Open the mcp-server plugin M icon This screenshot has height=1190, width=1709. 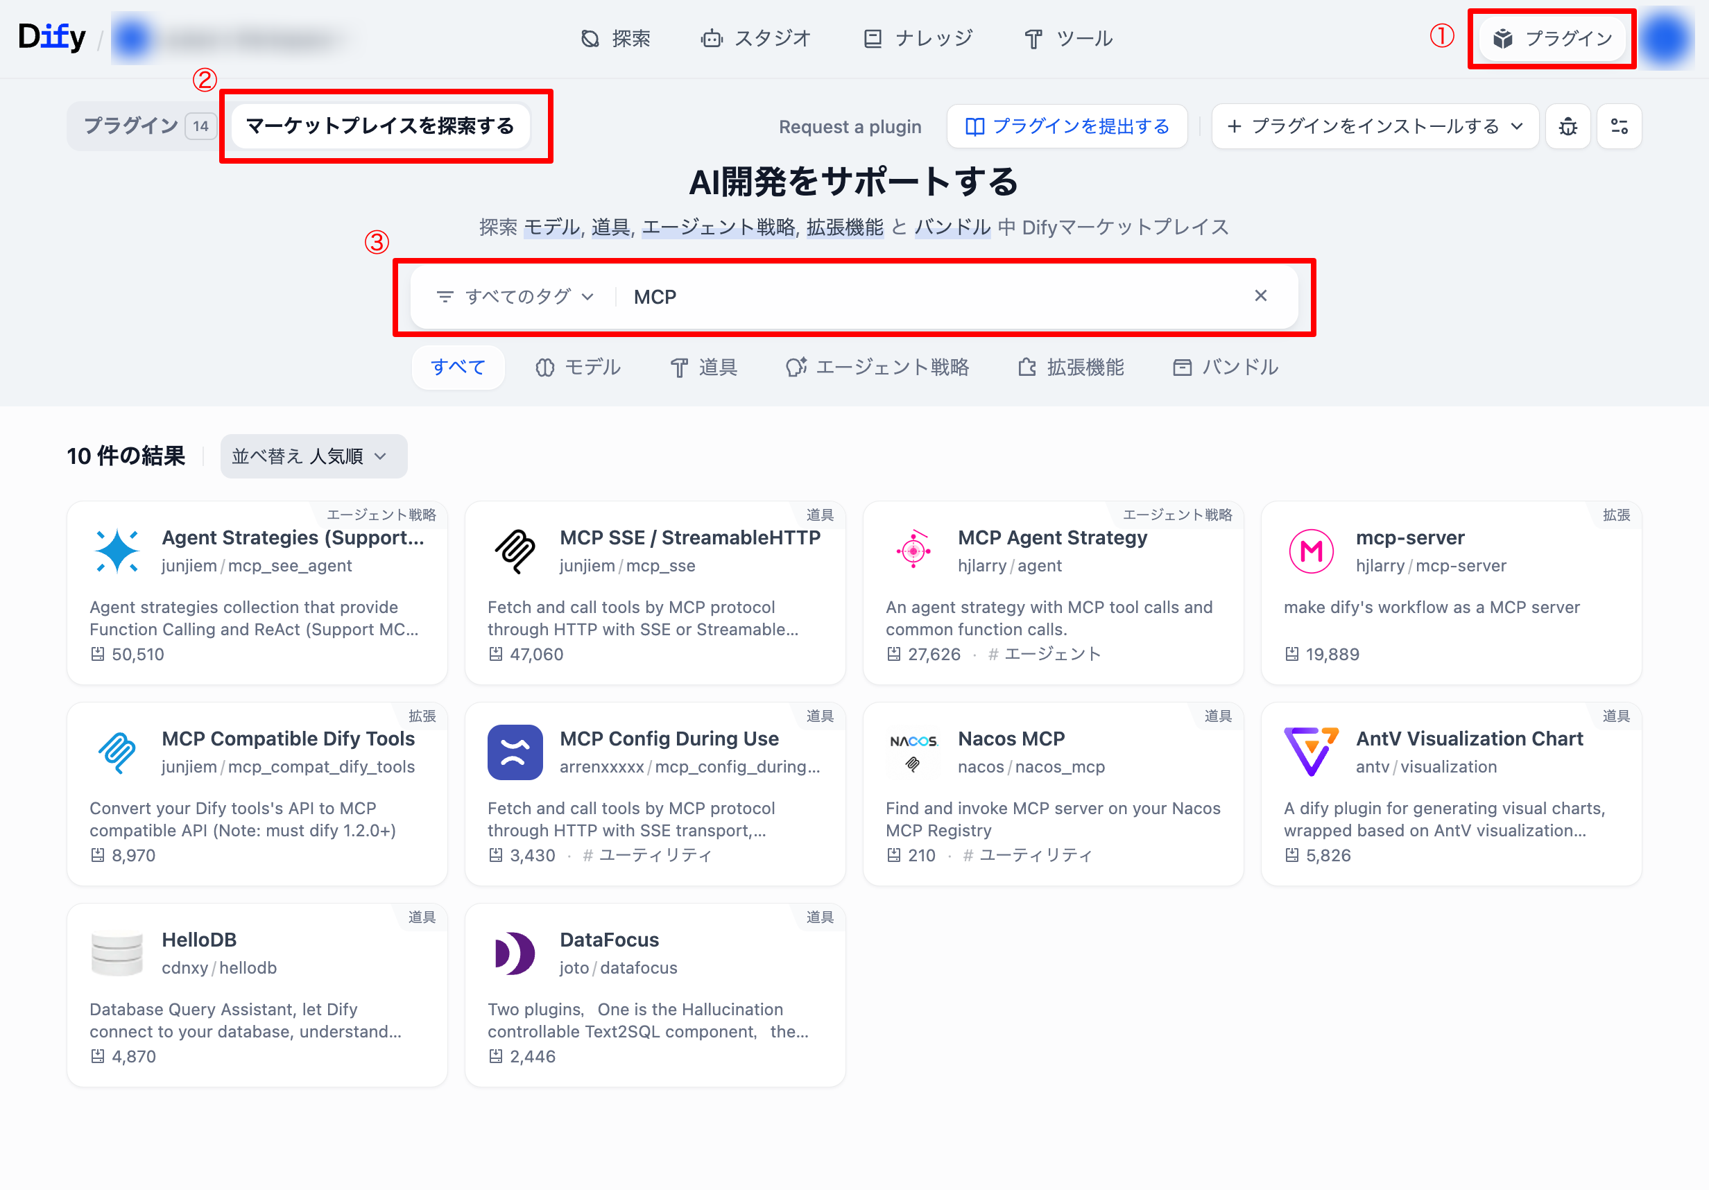tap(1311, 551)
